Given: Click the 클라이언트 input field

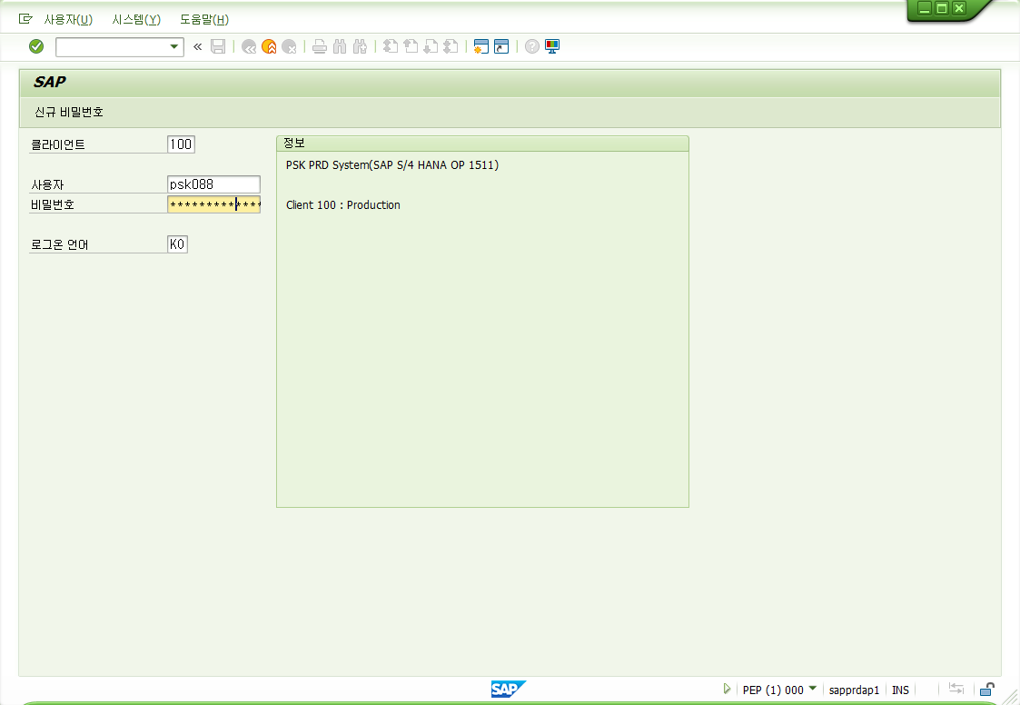Looking at the screenshot, I should click(181, 144).
